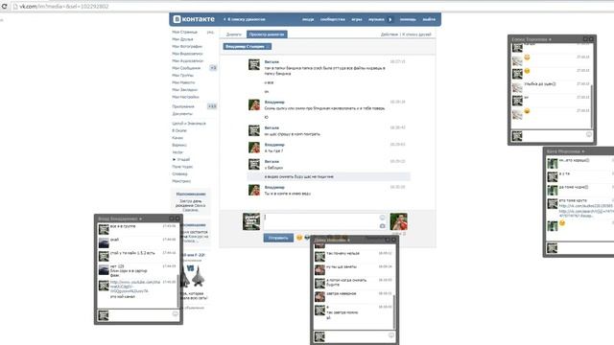Click scrollbar in chat popup with 'завтра наверное'
The image size is (614, 345).
394,311
